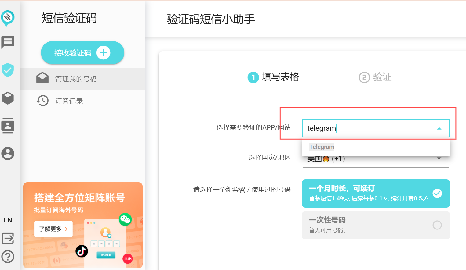The width and height of the screenshot is (466, 270).
Task: Click the 短信验证码 sidebar heading
Action: pos(69,18)
